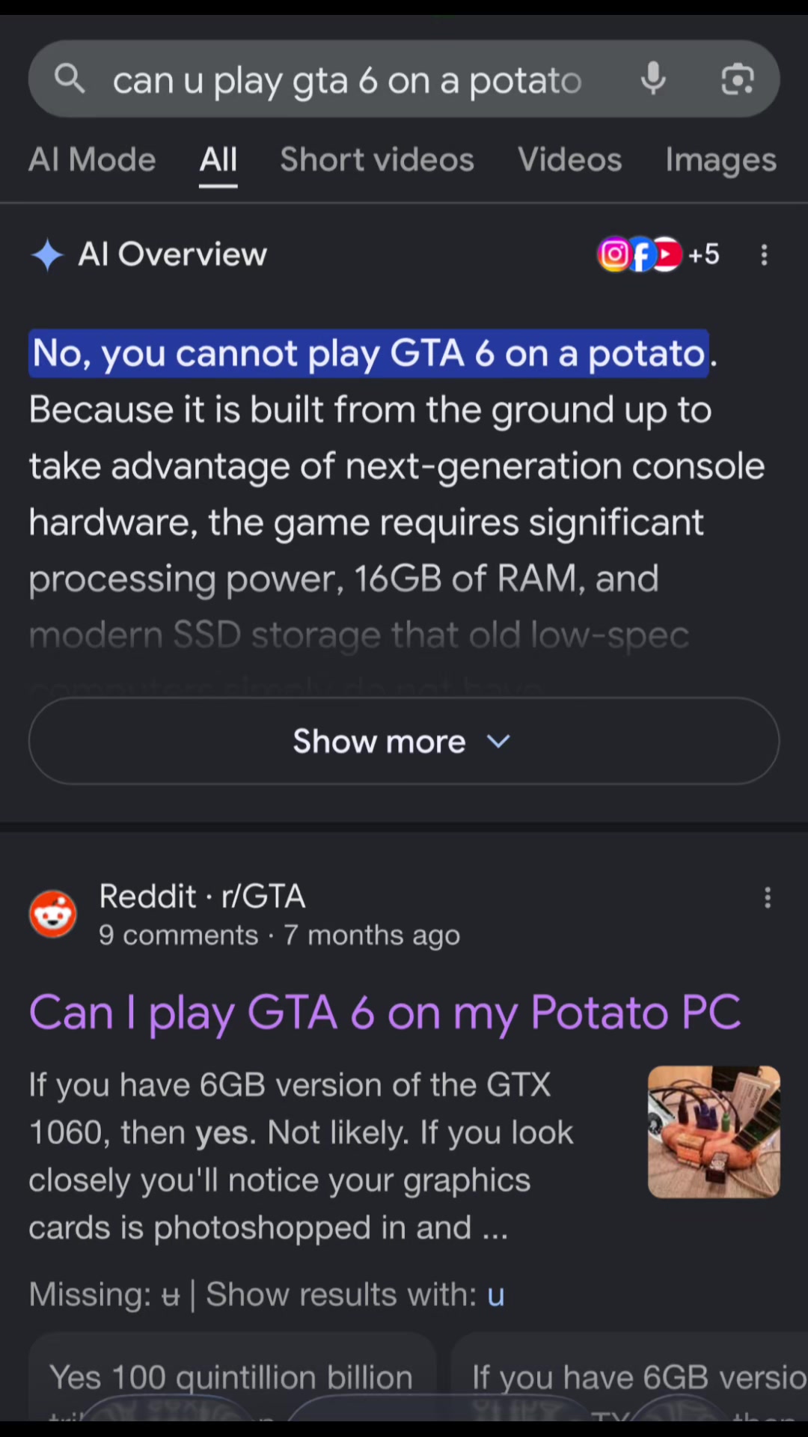
Task: Start voice search with microphone icon
Action: click(x=653, y=78)
